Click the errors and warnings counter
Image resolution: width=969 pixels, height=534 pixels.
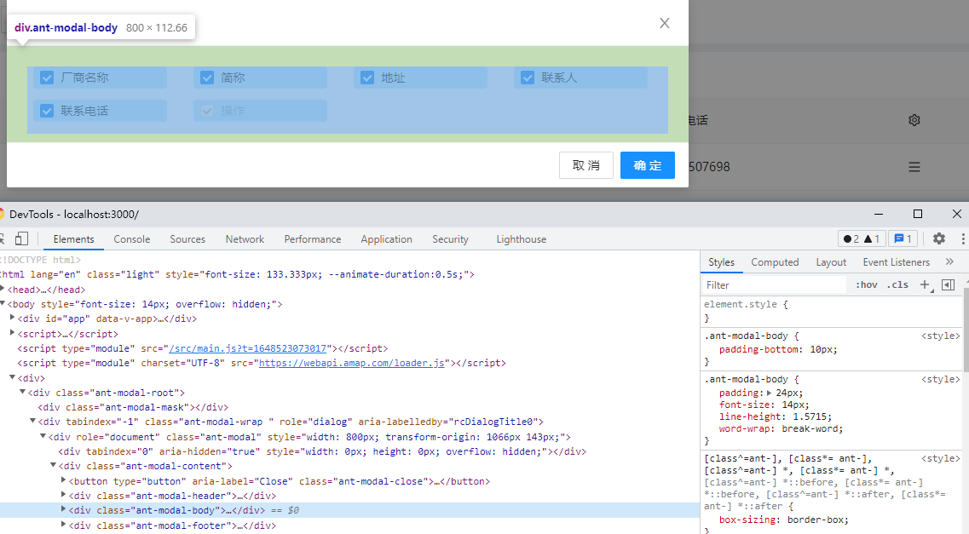(862, 239)
